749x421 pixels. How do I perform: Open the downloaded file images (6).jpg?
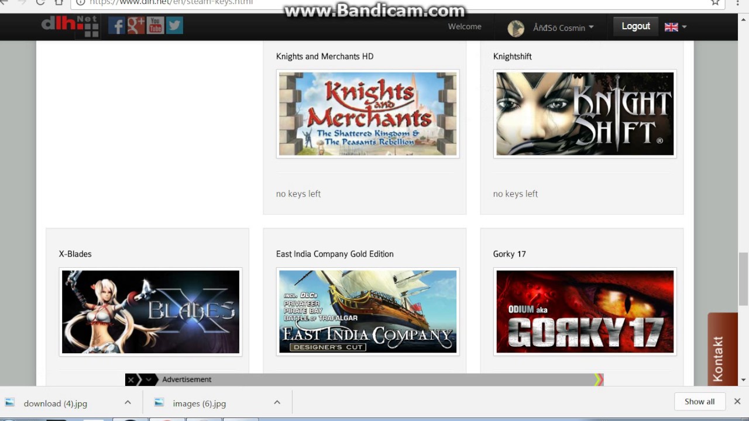[199, 403]
